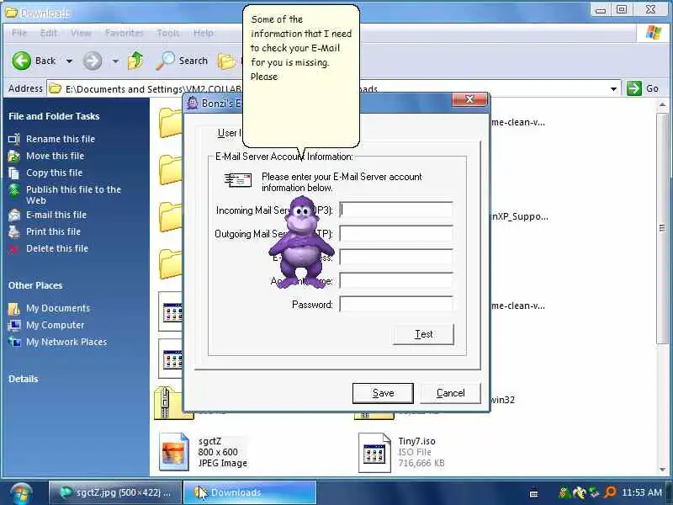Click Rename this file task

pos(61,139)
